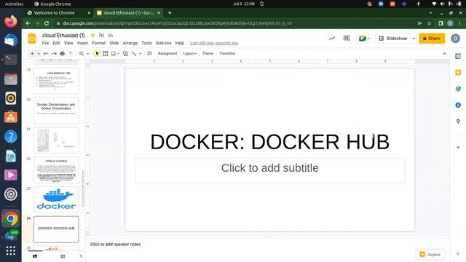The width and height of the screenshot is (466, 262).
Task: Choose the Select cursor tool
Action: tap(97, 53)
